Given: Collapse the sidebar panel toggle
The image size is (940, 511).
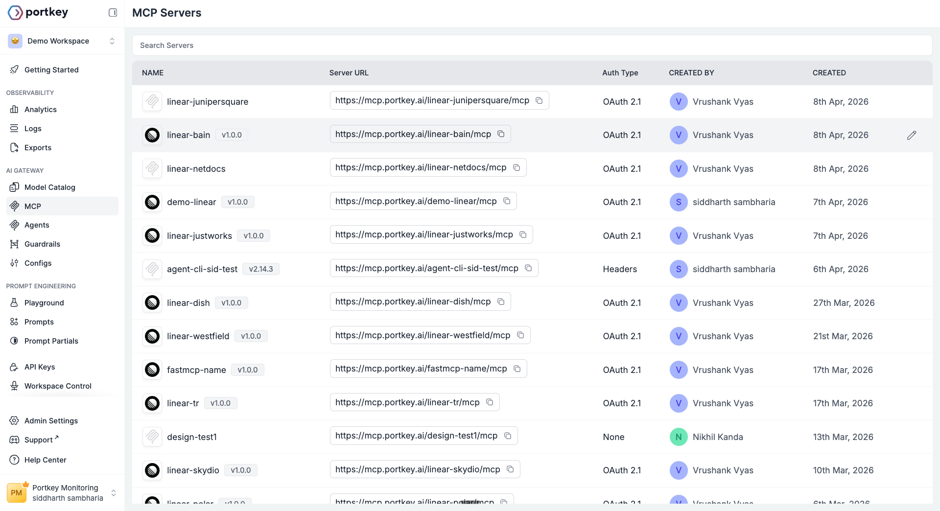Looking at the screenshot, I should point(113,13).
